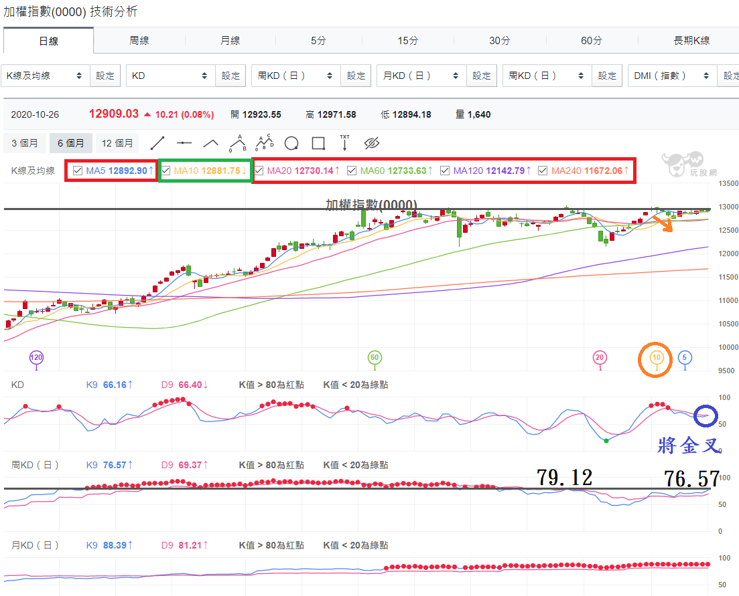Switch to the 月線 tab
This screenshot has width=739, height=596.
(230, 40)
